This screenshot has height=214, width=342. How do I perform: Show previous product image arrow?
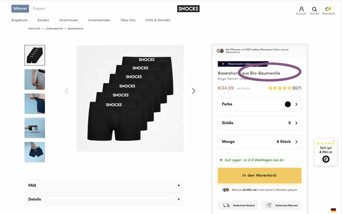[x=67, y=91]
